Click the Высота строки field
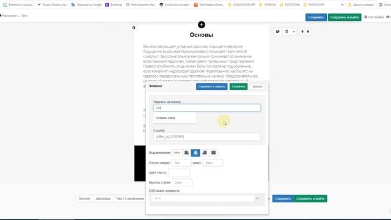The image size is (391, 220). 182,183
